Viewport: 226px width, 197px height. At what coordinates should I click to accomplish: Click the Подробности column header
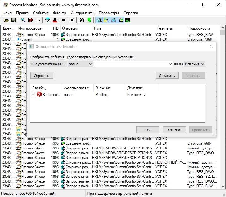tap(202, 28)
